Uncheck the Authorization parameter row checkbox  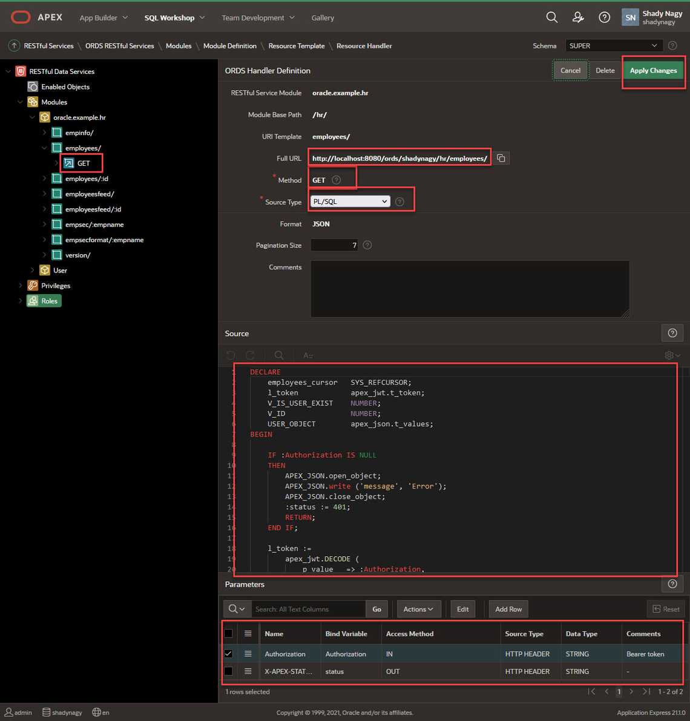(228, 654)
